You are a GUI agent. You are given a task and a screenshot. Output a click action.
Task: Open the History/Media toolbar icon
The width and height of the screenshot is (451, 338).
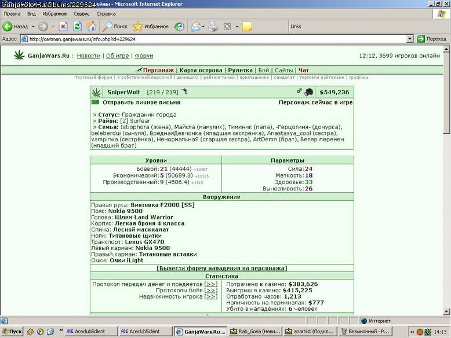point(179,27)
